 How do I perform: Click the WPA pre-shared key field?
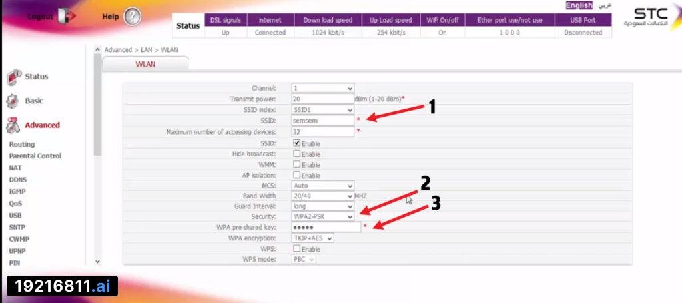(326, 228)
